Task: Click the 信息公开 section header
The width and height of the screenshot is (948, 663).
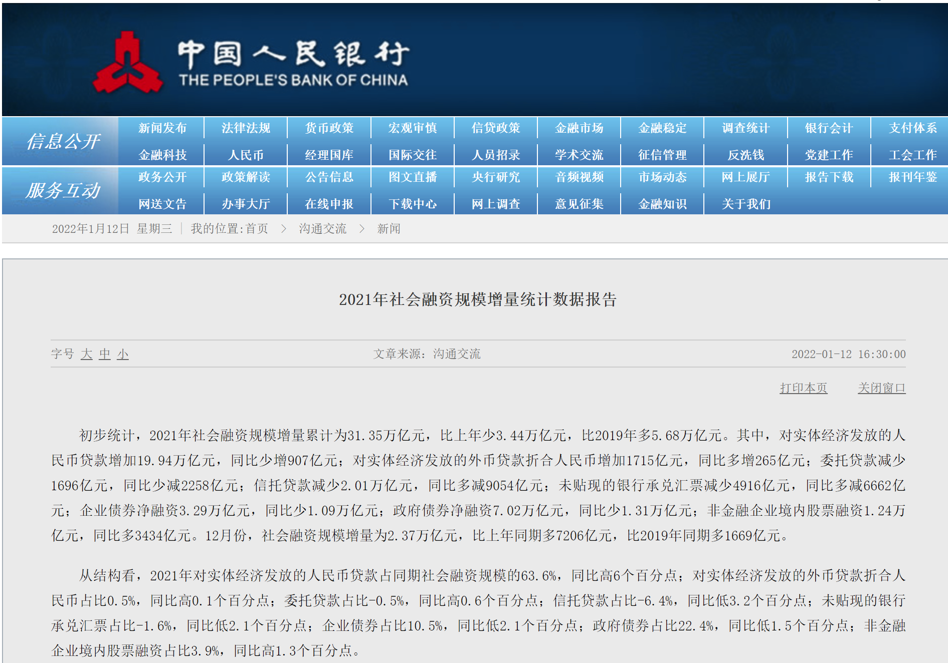Action: [x=63, y=142]
